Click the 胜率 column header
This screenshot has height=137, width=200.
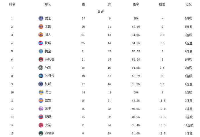tap(136, 4)
